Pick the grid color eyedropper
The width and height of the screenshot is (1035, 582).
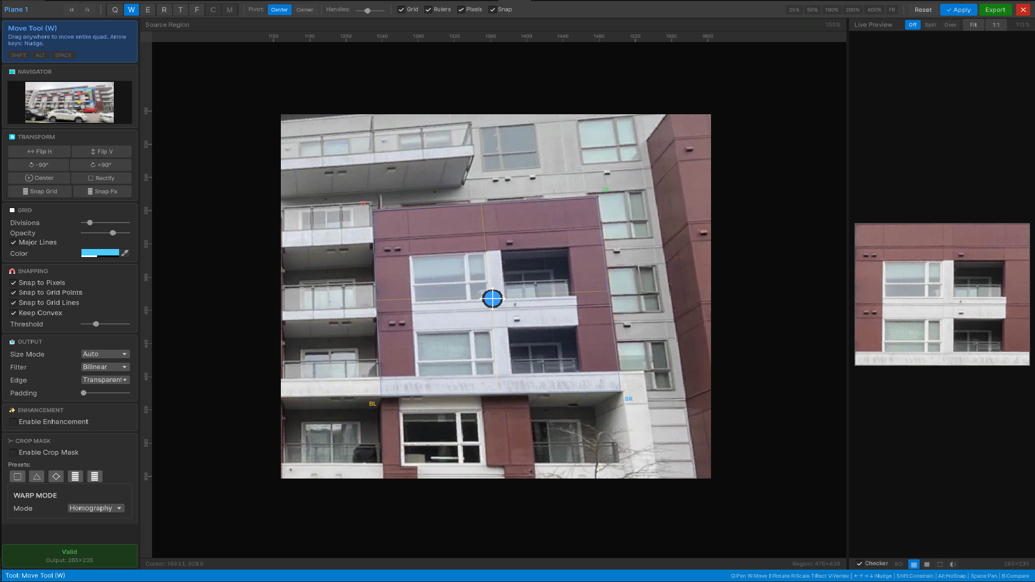coord(125,253)
